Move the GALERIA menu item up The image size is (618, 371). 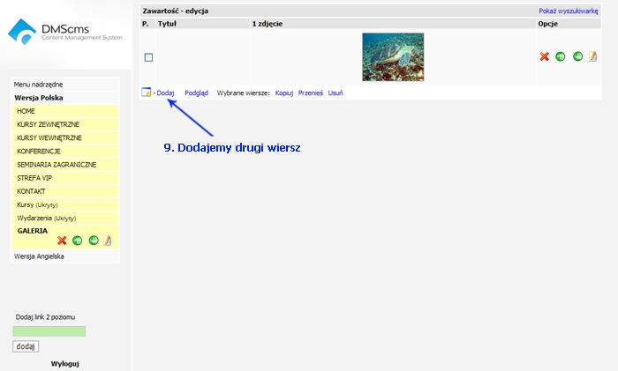point(78,241)
